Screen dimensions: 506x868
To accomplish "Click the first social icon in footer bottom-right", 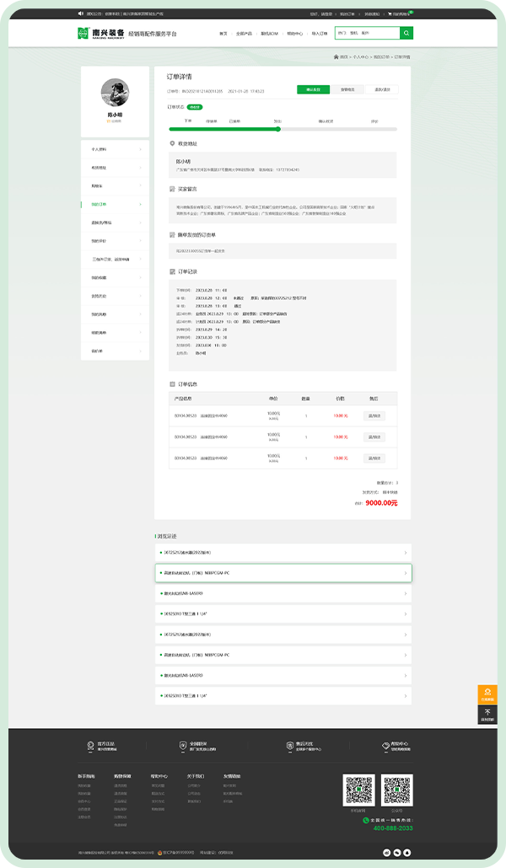I will (385, 852).
